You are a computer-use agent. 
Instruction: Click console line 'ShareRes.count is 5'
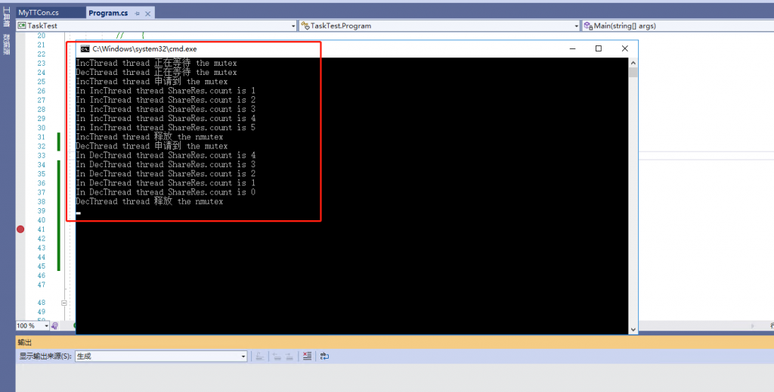[x=166, y=128]
